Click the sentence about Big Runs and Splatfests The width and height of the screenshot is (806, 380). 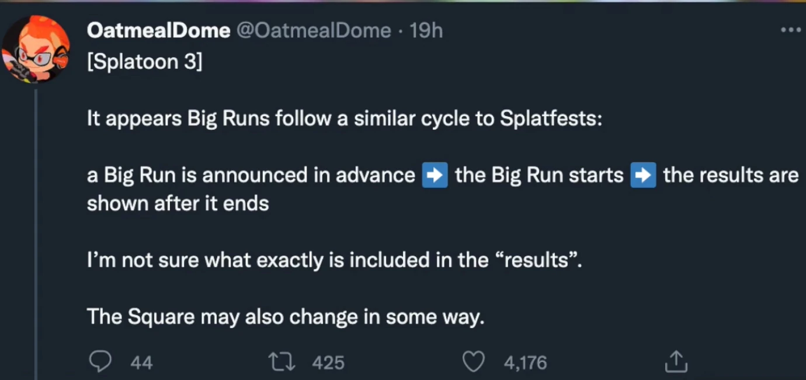345,118
